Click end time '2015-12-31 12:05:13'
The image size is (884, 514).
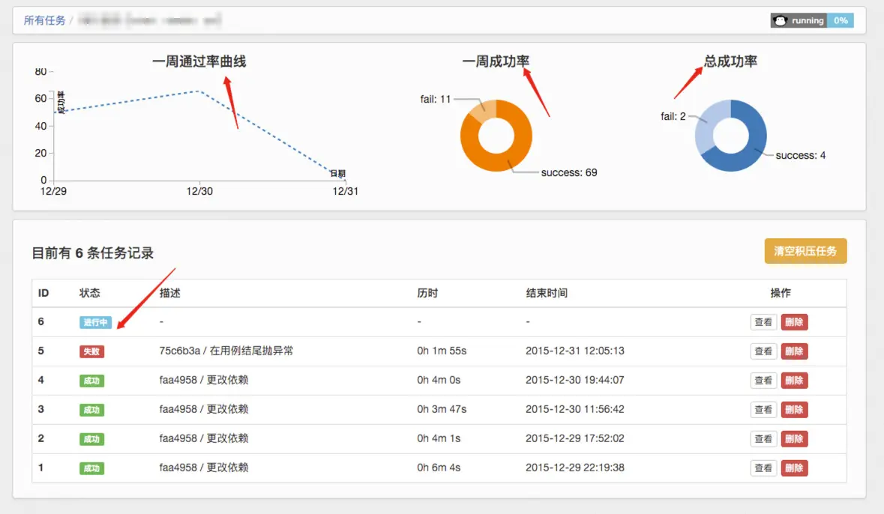[575, 351]
